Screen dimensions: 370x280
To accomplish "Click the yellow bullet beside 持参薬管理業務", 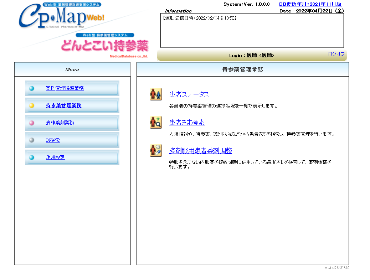I will pyautogui.click(x=32, y=105).
